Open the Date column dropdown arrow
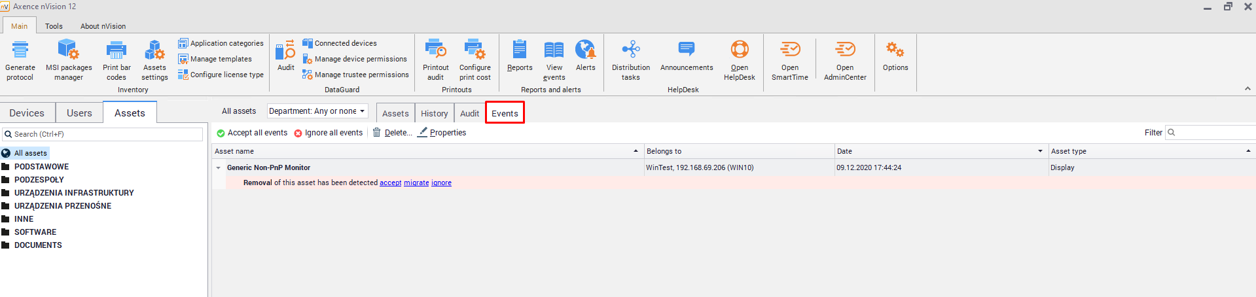This screenshot has width=1256, height=297. pos(1040,151)
